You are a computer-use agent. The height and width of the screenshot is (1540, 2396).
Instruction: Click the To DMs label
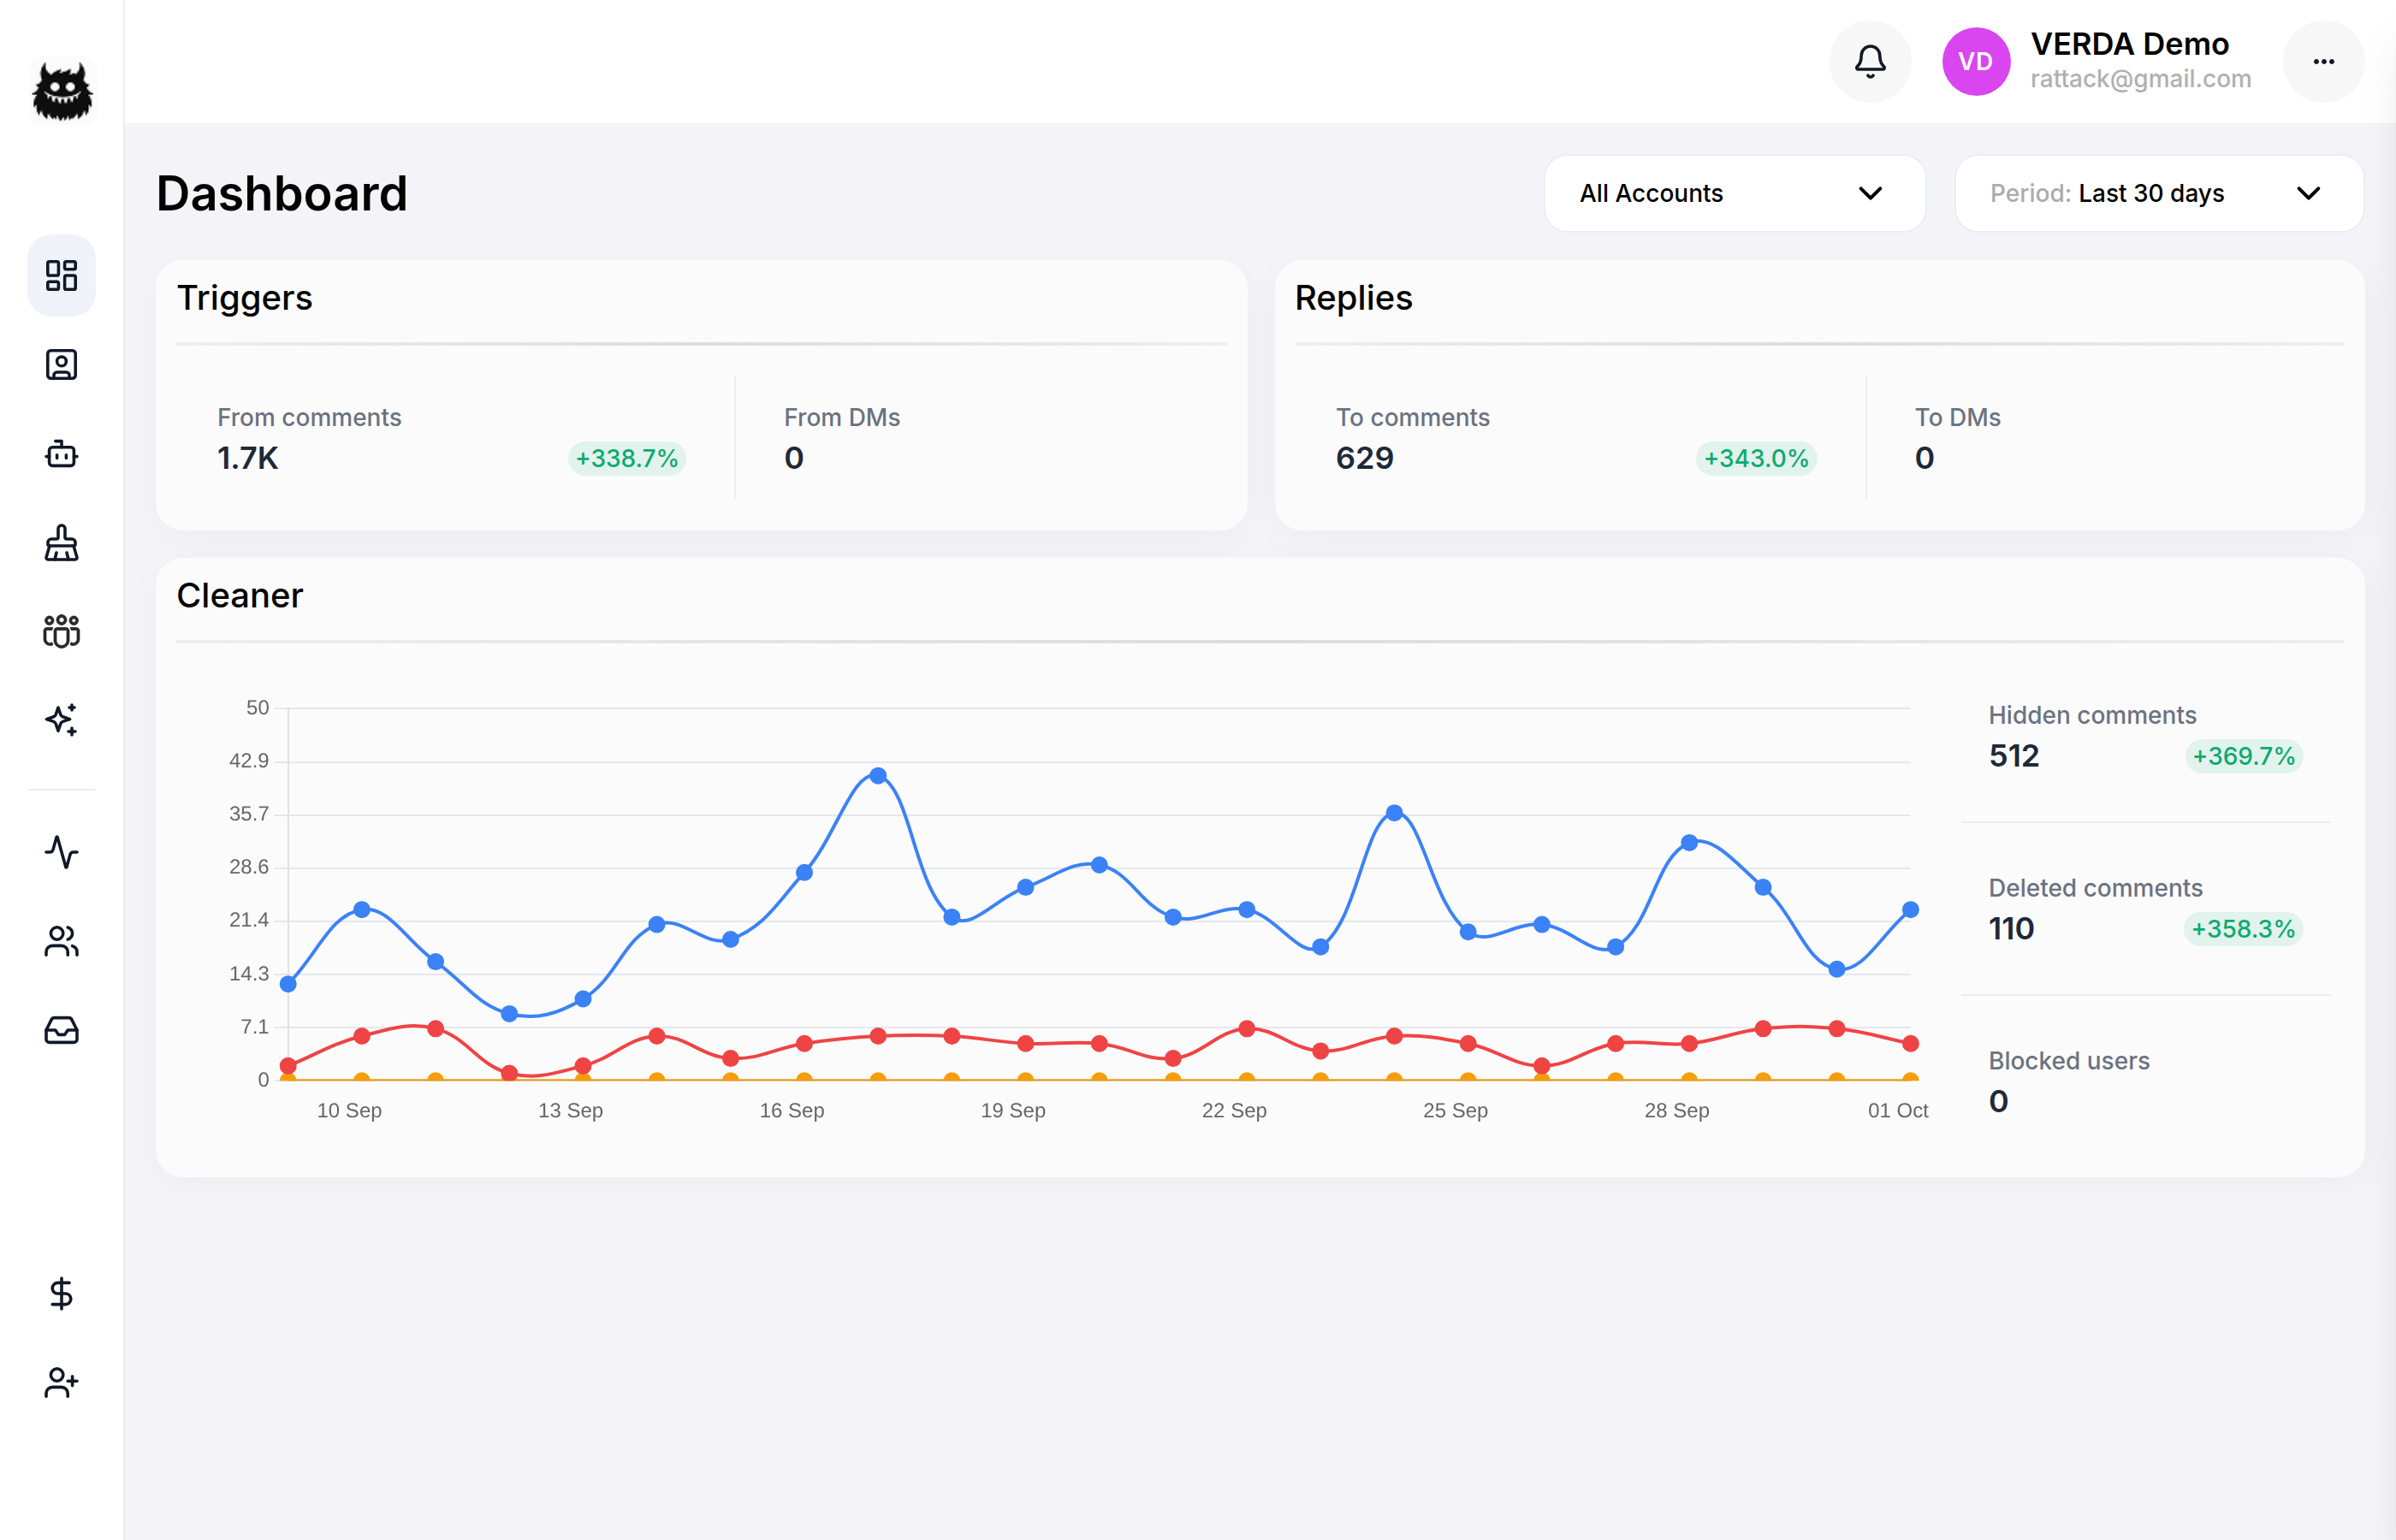click(1958, 417)
